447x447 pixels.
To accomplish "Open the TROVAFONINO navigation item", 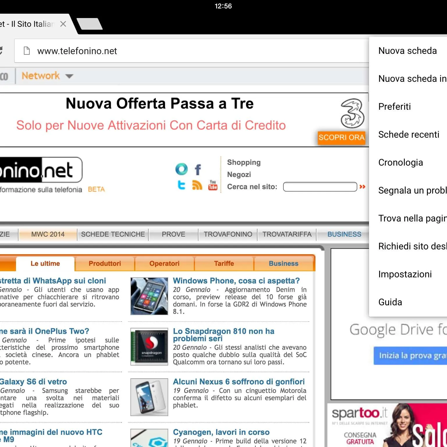I will click(228, 234).
